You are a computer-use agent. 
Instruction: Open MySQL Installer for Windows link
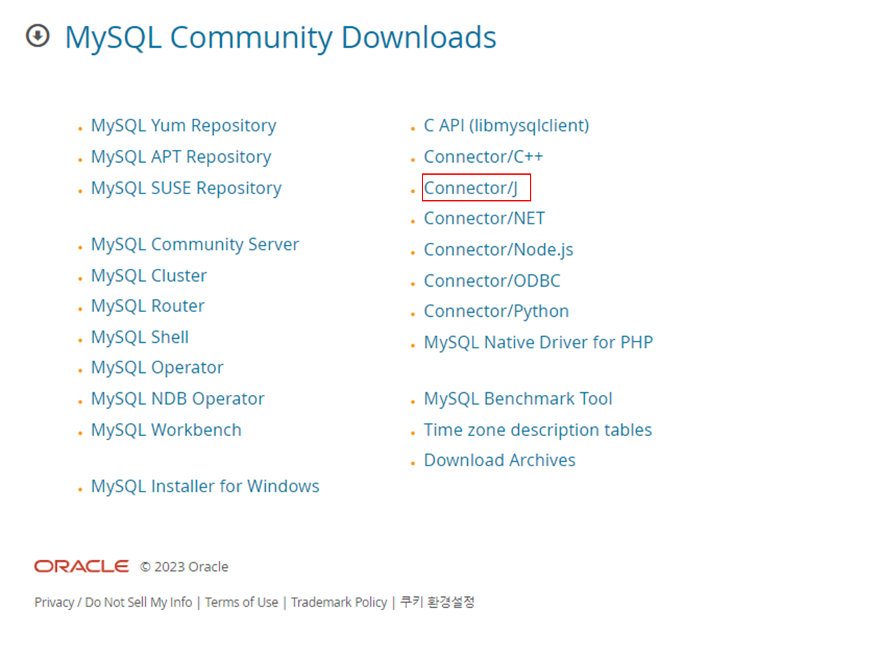[x=205, y=486]
